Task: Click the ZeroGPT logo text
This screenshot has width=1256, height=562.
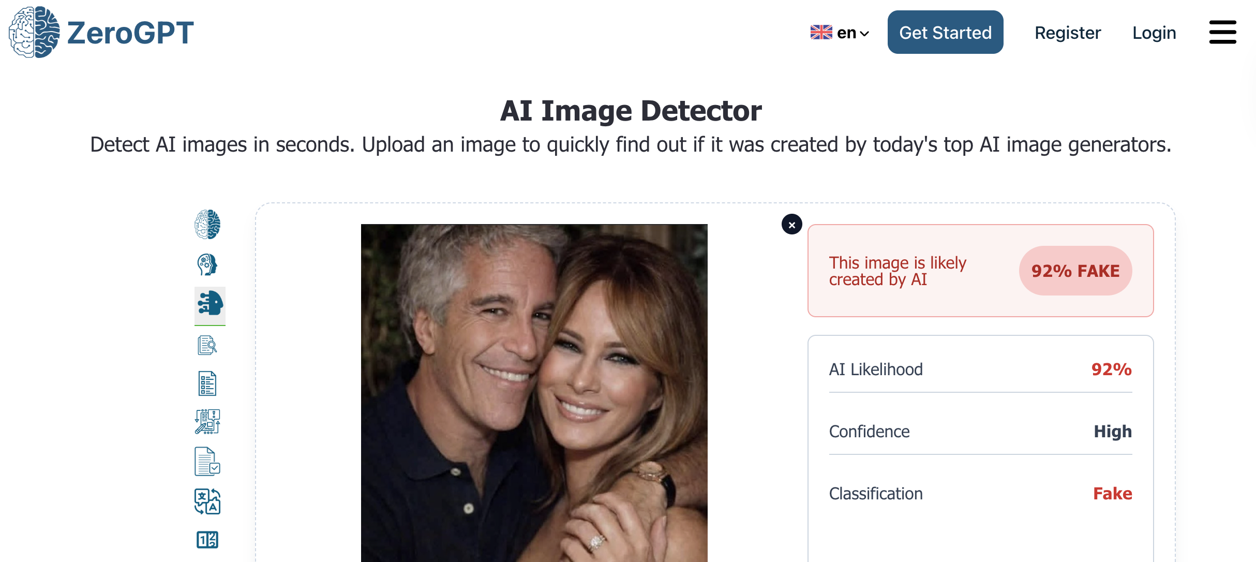Action: click(130, 33)
